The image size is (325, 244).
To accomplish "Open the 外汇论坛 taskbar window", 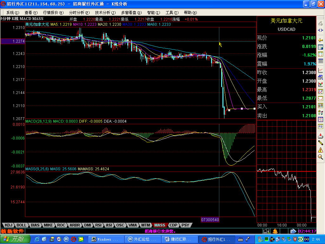I will (x=142, y=239).
